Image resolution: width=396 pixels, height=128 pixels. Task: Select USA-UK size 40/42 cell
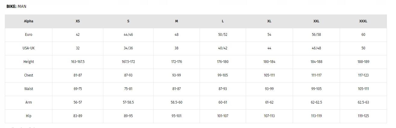pos(223,48)
